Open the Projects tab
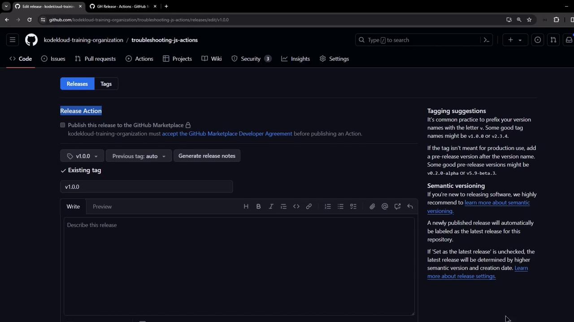The height and width of the screenshot is (322, 574). (x=177, y=59)
